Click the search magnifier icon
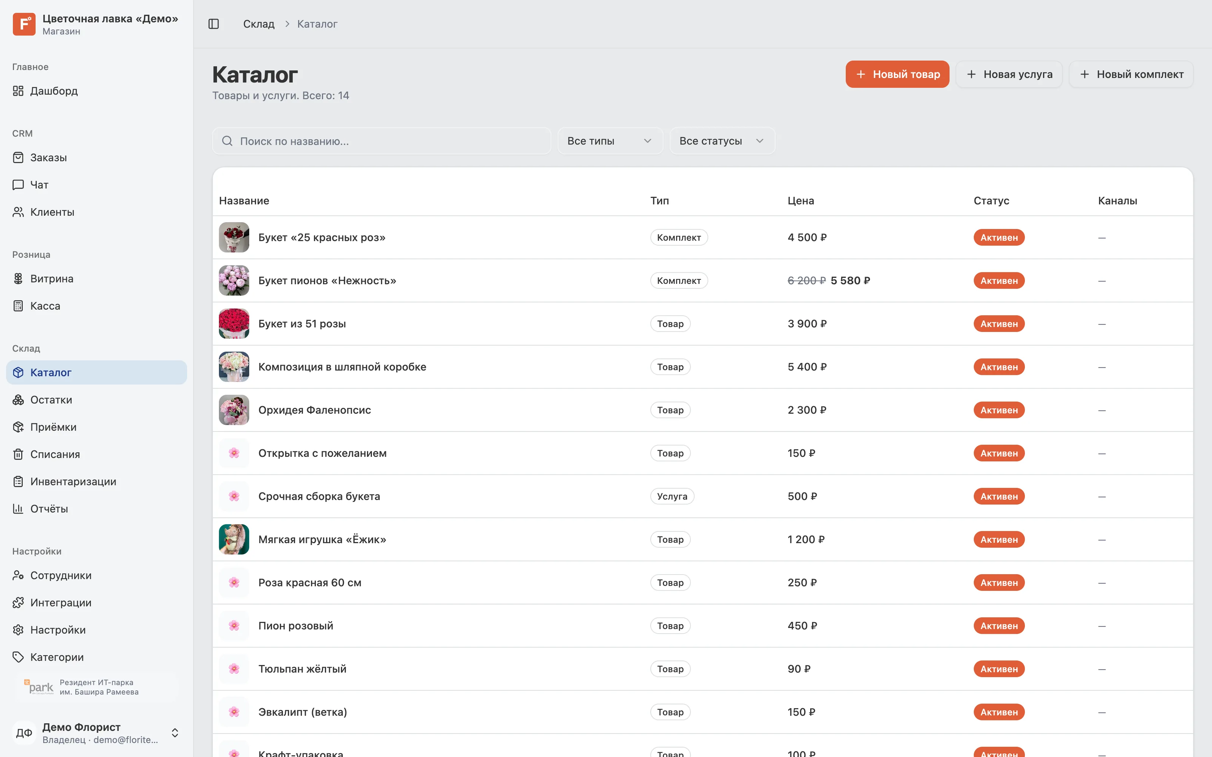1212x757 pixels. [x=227, y=141]
